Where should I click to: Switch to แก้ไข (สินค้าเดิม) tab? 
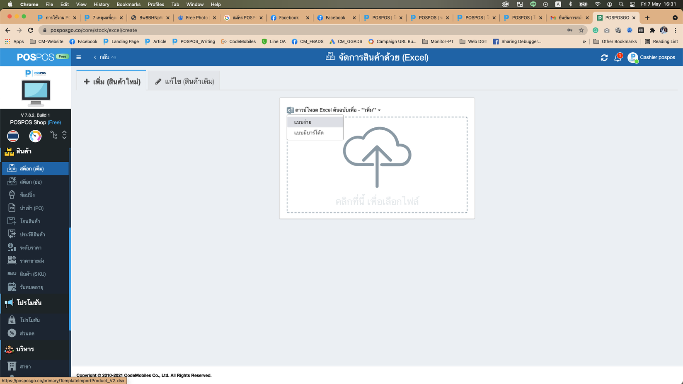pos(184,81)
